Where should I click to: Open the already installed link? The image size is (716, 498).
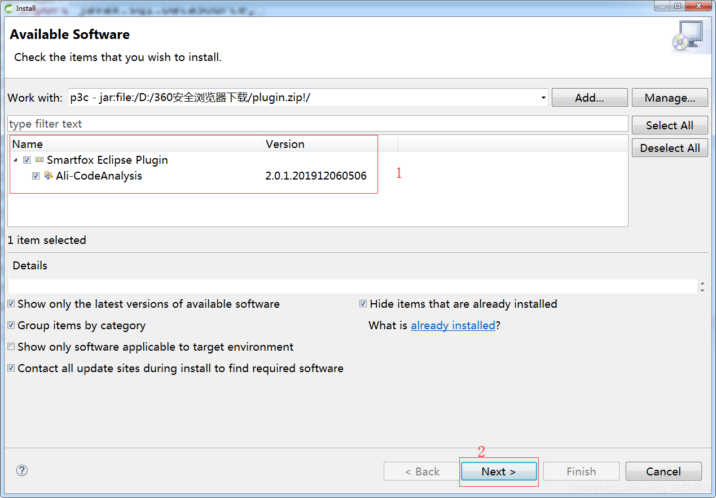pyautogui.click(x=453, y=325)
